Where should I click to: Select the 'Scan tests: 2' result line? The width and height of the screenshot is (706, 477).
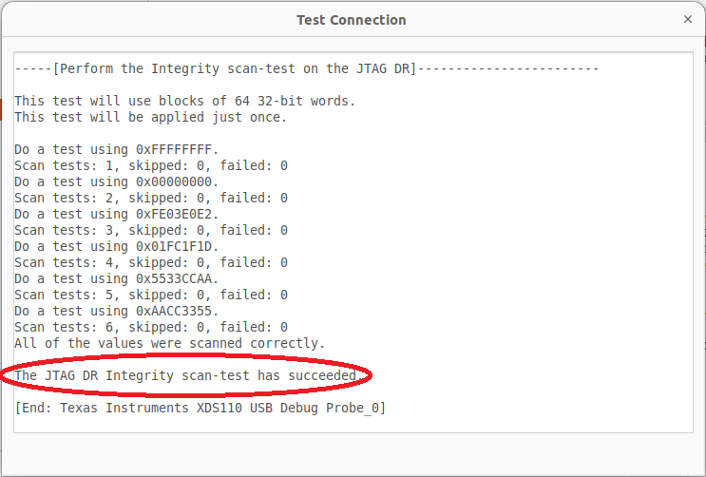[150, 198]
